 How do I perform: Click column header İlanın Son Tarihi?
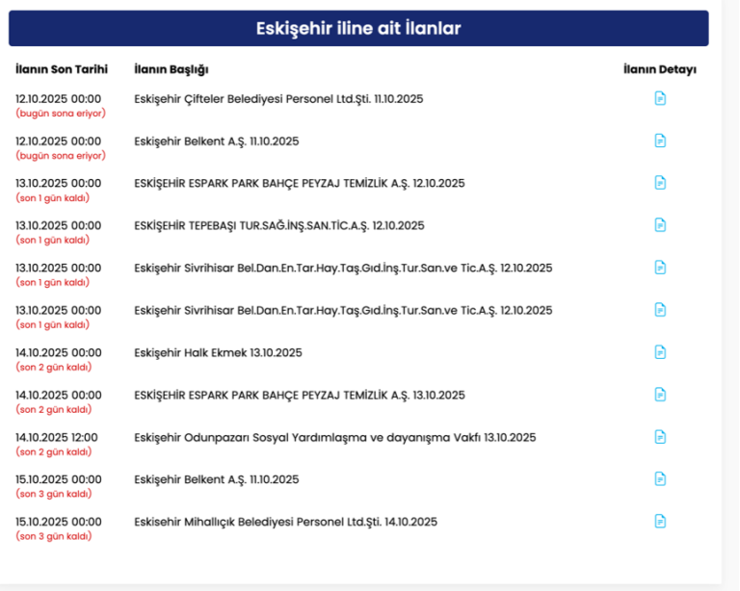click(x=62, y=69)
